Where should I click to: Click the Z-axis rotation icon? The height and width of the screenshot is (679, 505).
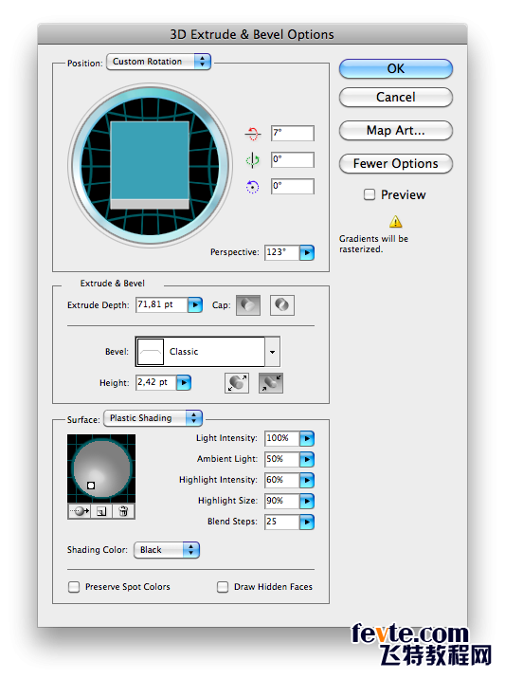(253, 187)
